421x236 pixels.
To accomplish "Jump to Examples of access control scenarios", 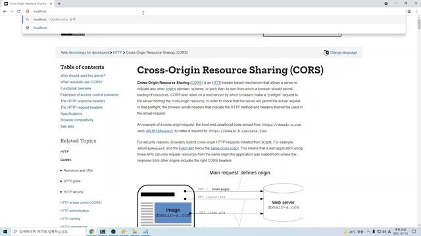I will tap(89, 94).
